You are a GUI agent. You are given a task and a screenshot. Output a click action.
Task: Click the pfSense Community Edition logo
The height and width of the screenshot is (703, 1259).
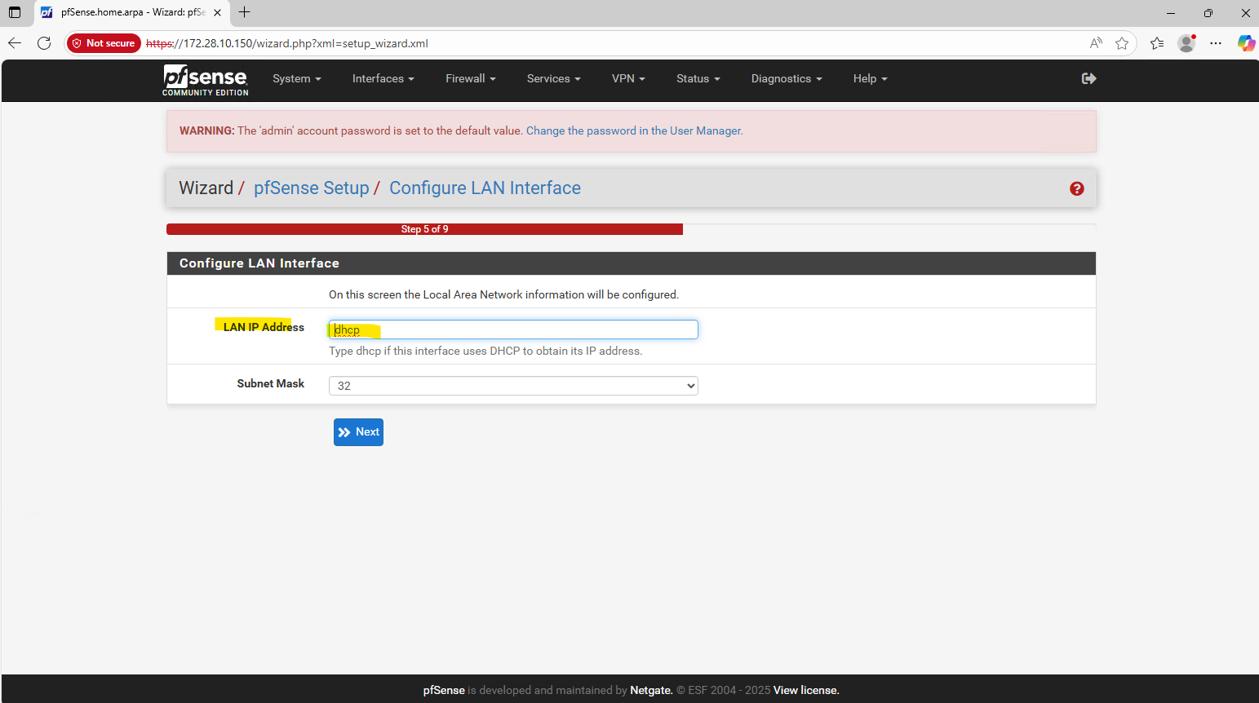pos(205,79)
